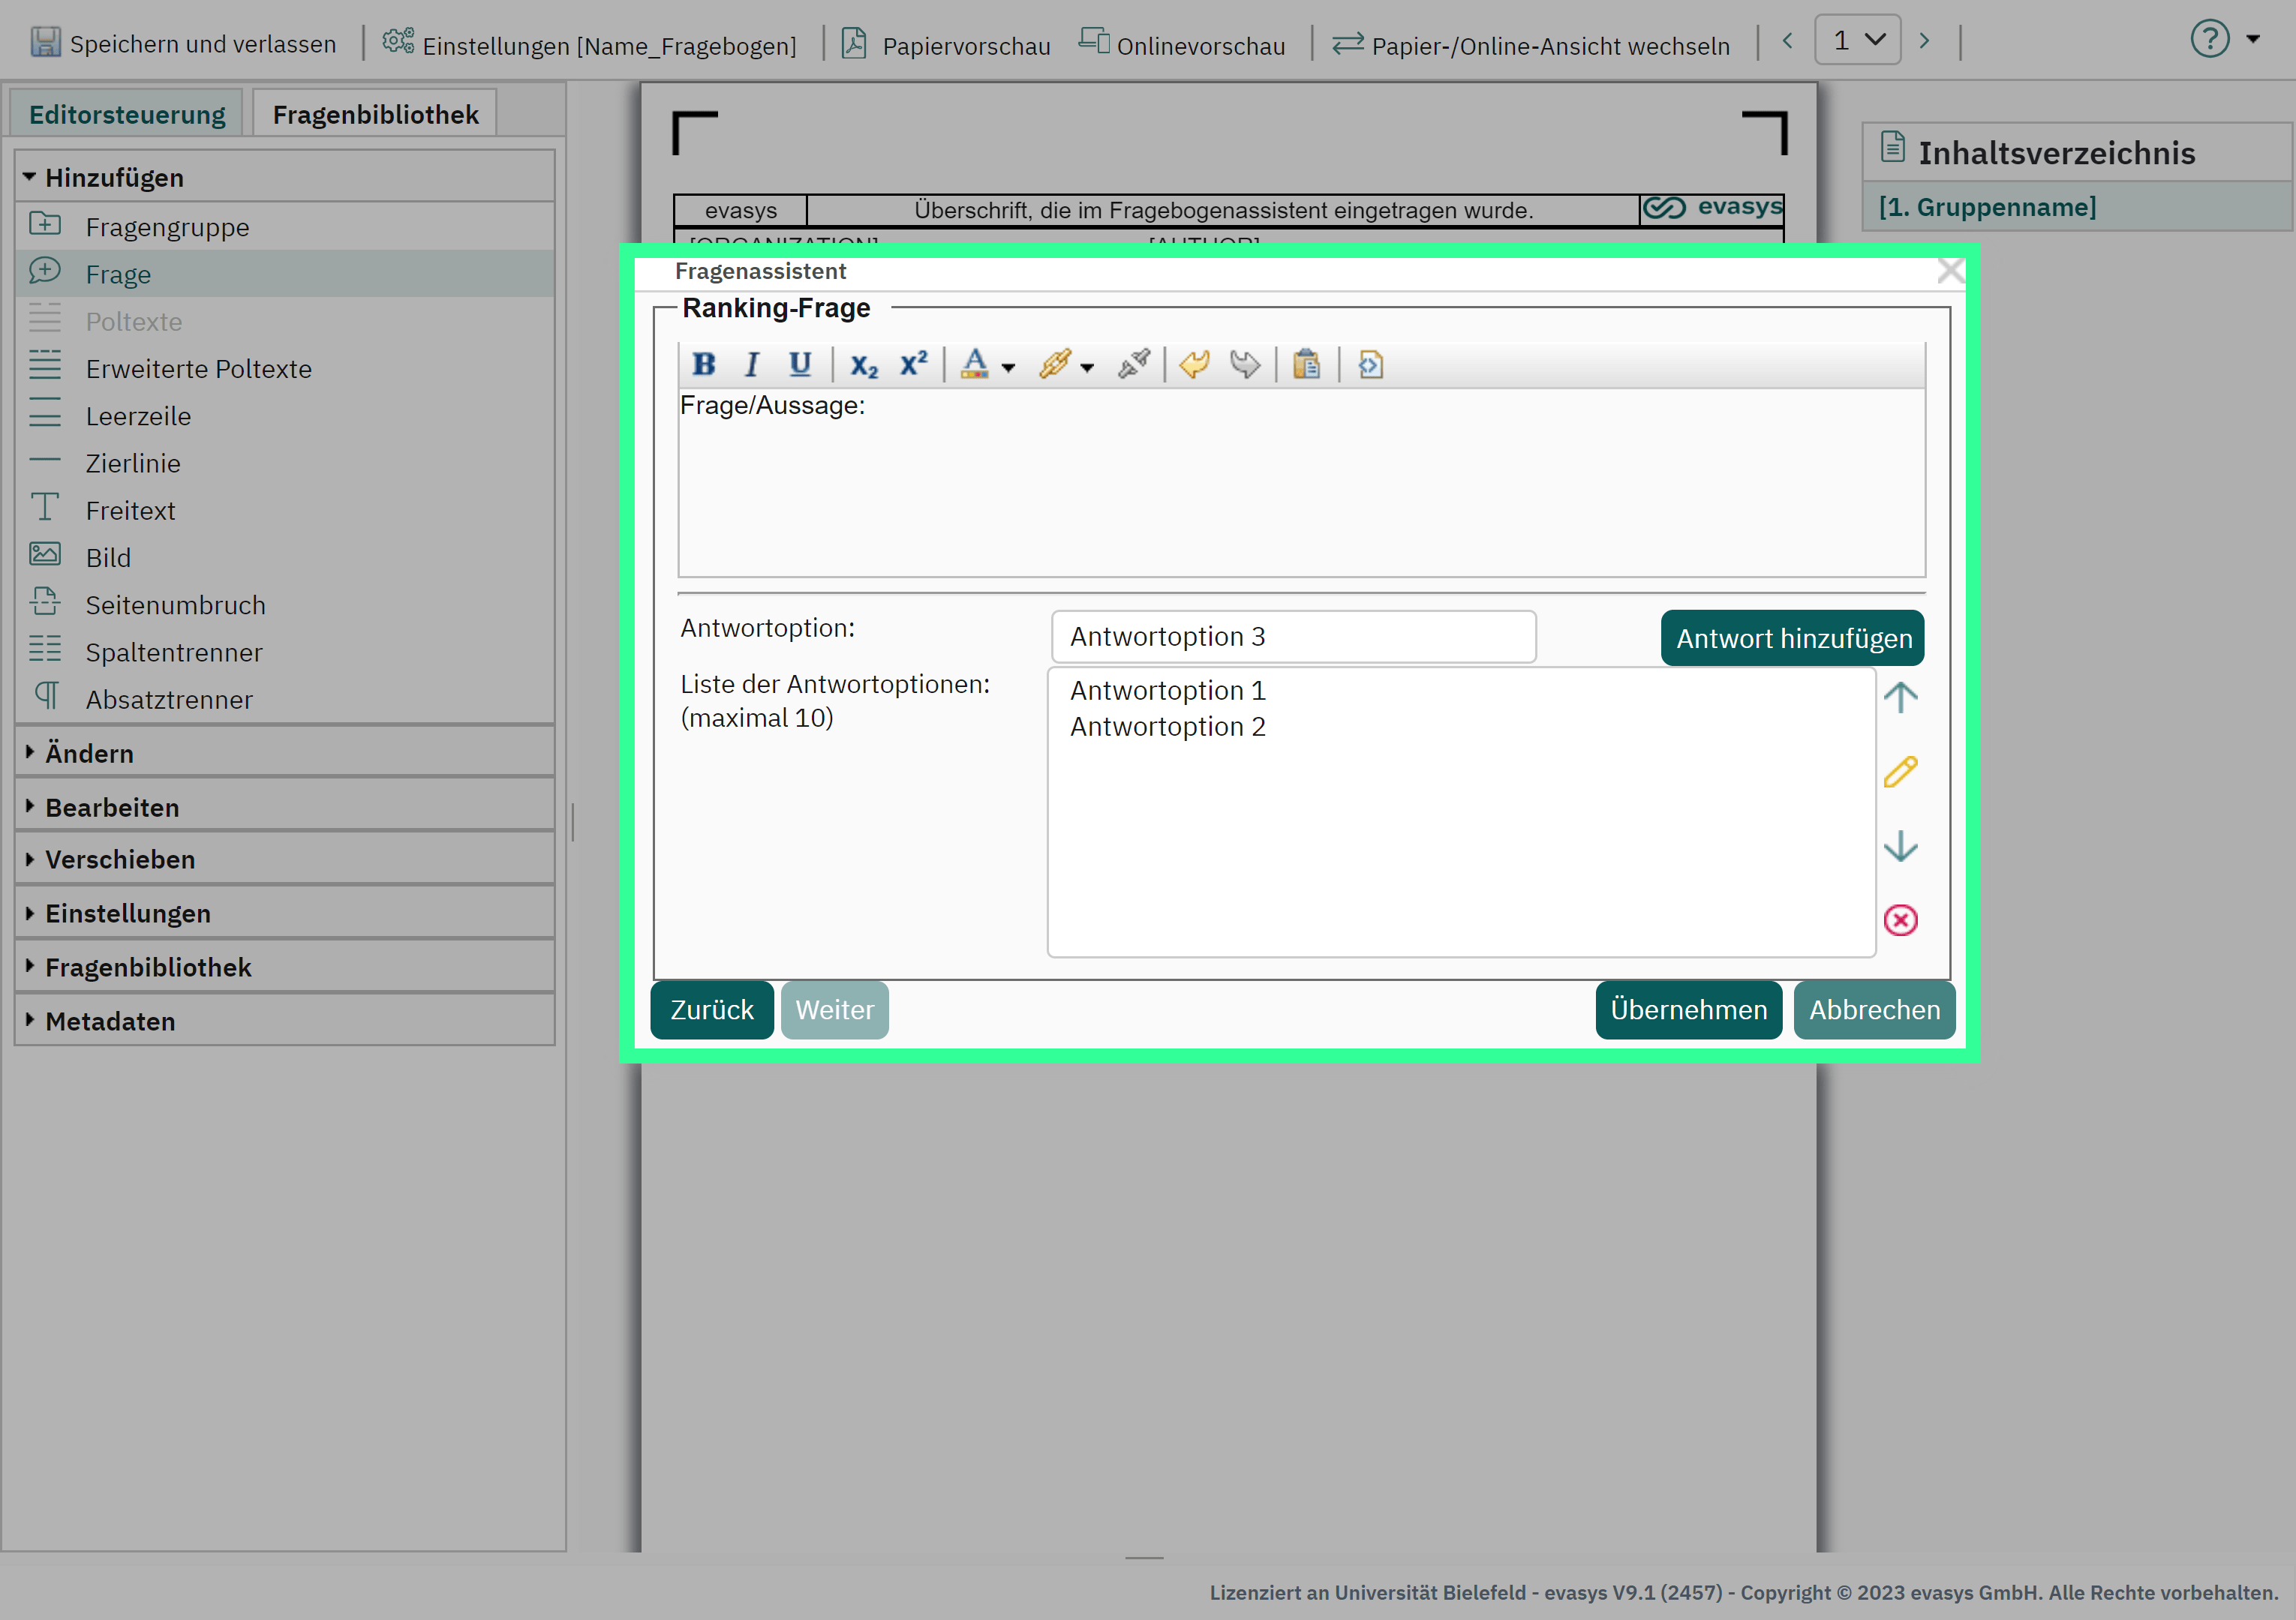Screen dimensions: 2296x1620
Task: Apply underline formatting in the question editor
Action: pos(799,364)
